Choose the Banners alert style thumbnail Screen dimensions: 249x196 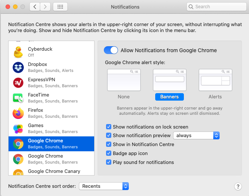tap(170, 80)
